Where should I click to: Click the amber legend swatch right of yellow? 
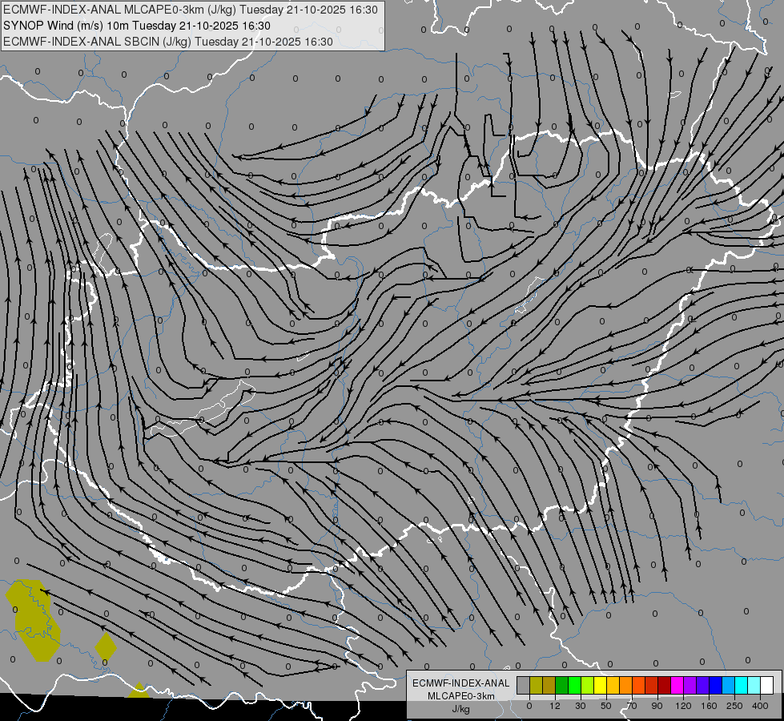coord(613,685)
